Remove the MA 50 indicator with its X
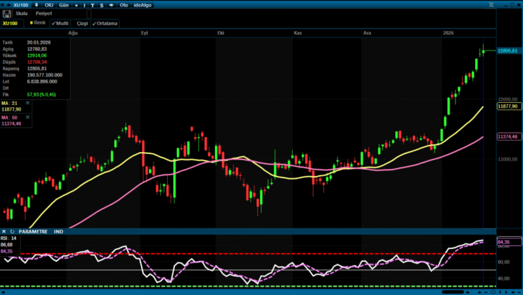523x295 pixels. tap(28, 117)
